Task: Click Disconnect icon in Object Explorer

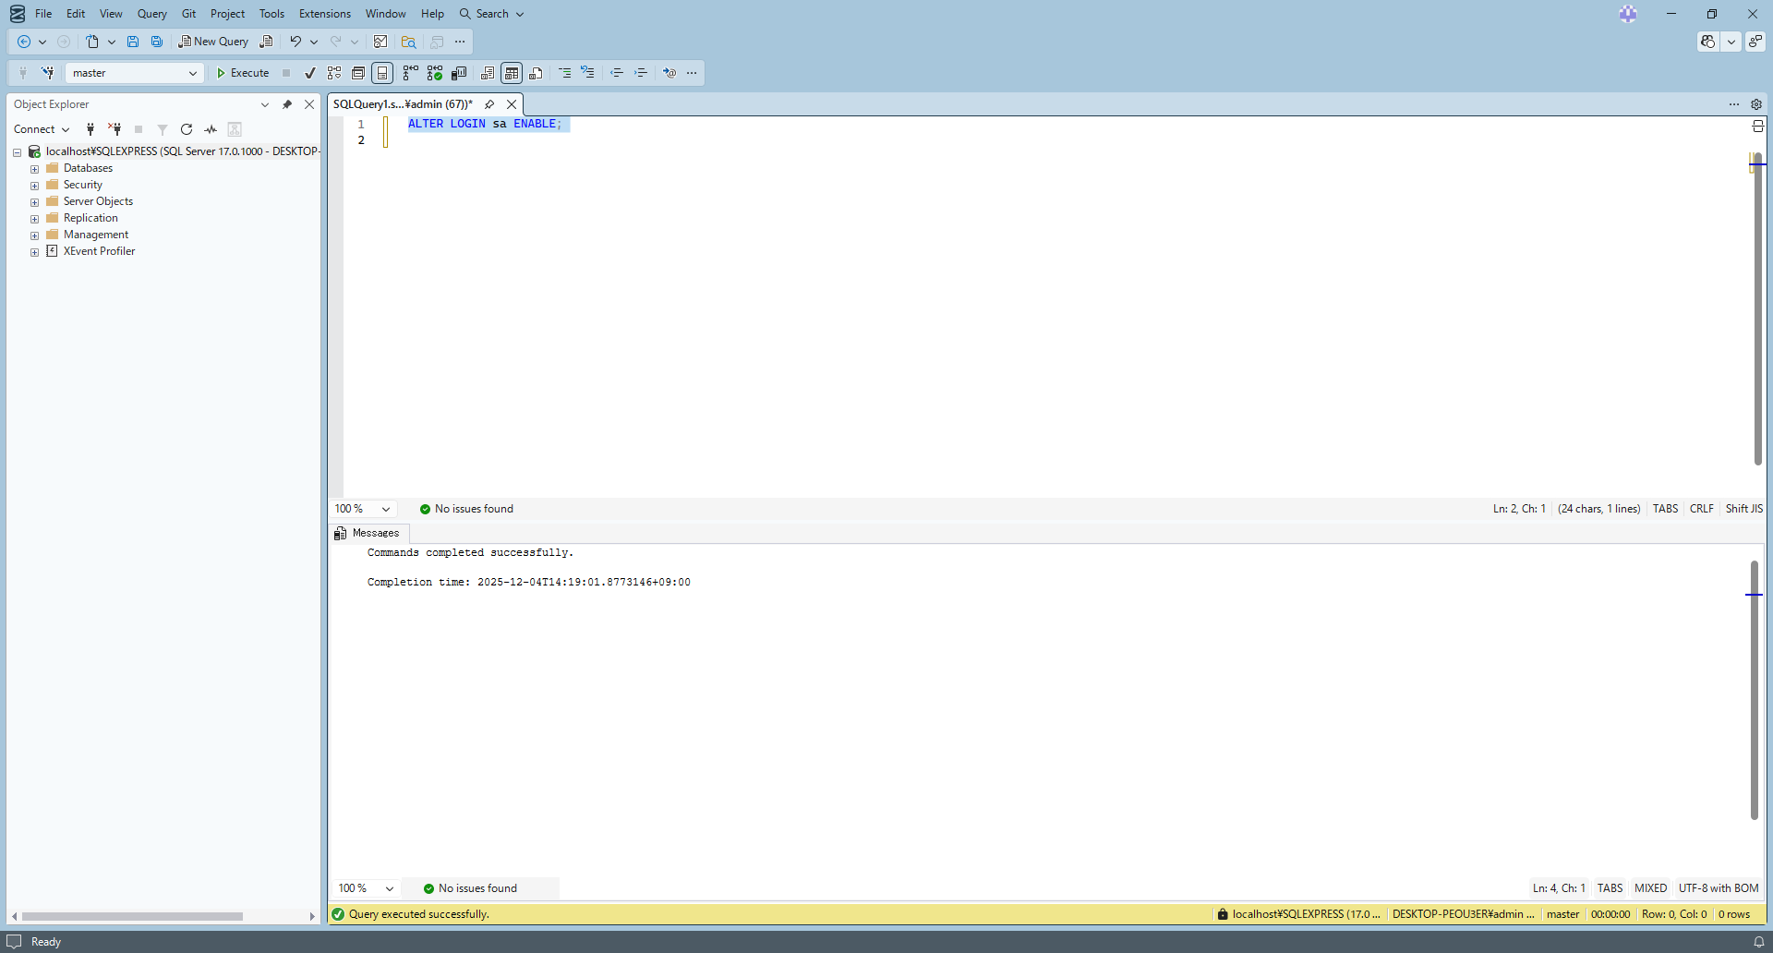Action: coord(115,129)
